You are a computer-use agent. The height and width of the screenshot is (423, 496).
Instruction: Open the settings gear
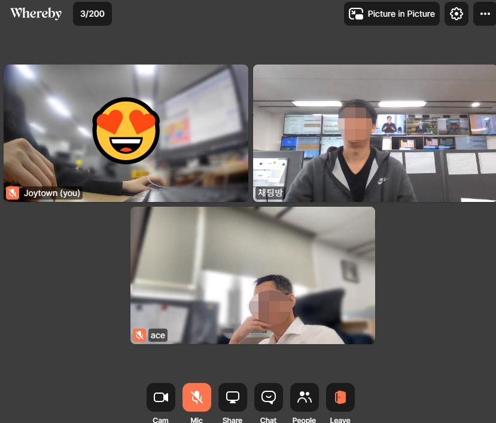457,14
